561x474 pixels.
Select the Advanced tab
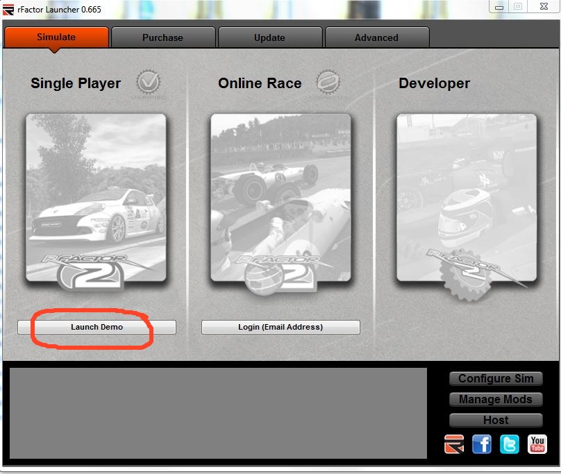click(376, 37)
